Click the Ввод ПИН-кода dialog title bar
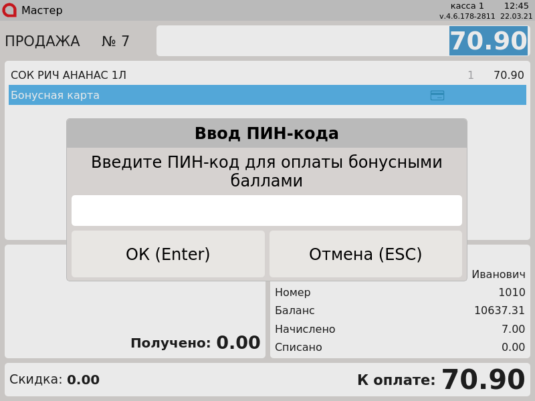This screenshot has width=535, height=401. [266, 134]
